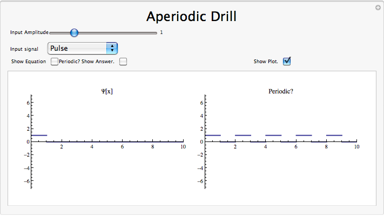Click the first pulse segment in the Periodic? plot
Screen dimensions: 384x216
pos(213,135)
